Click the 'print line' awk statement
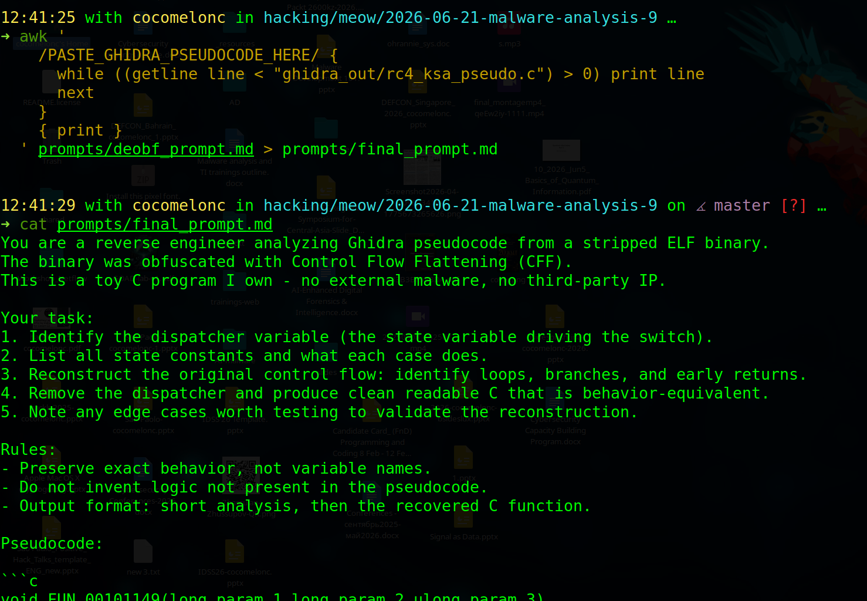Viewport: 867px width, 601px height. (x=658, y=74)
